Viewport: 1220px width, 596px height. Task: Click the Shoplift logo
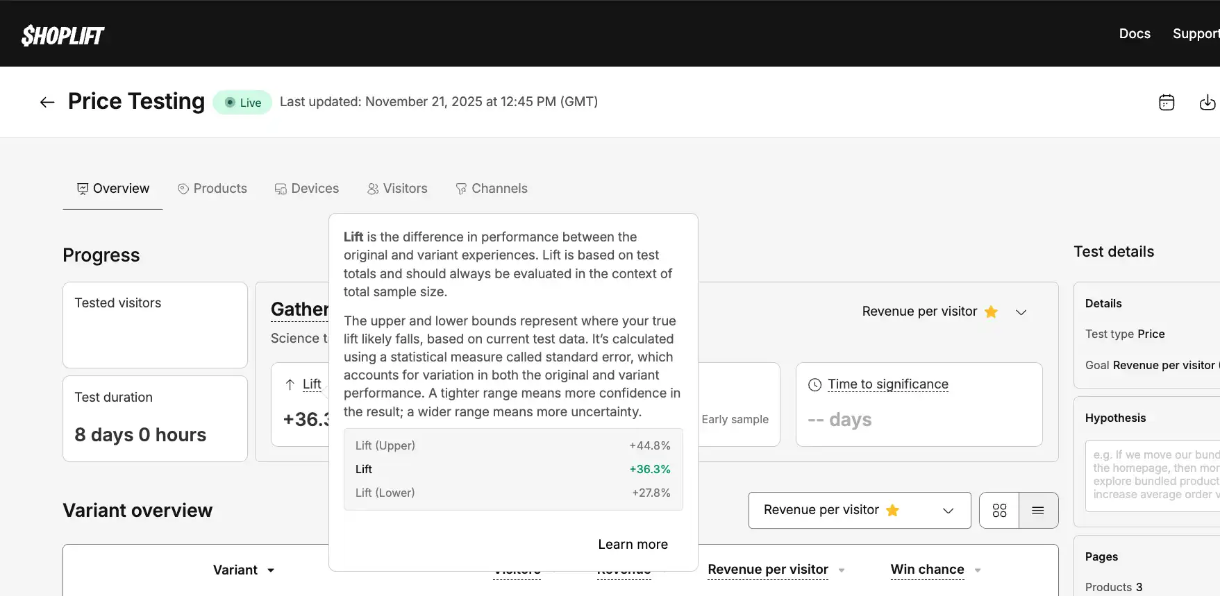62,35
